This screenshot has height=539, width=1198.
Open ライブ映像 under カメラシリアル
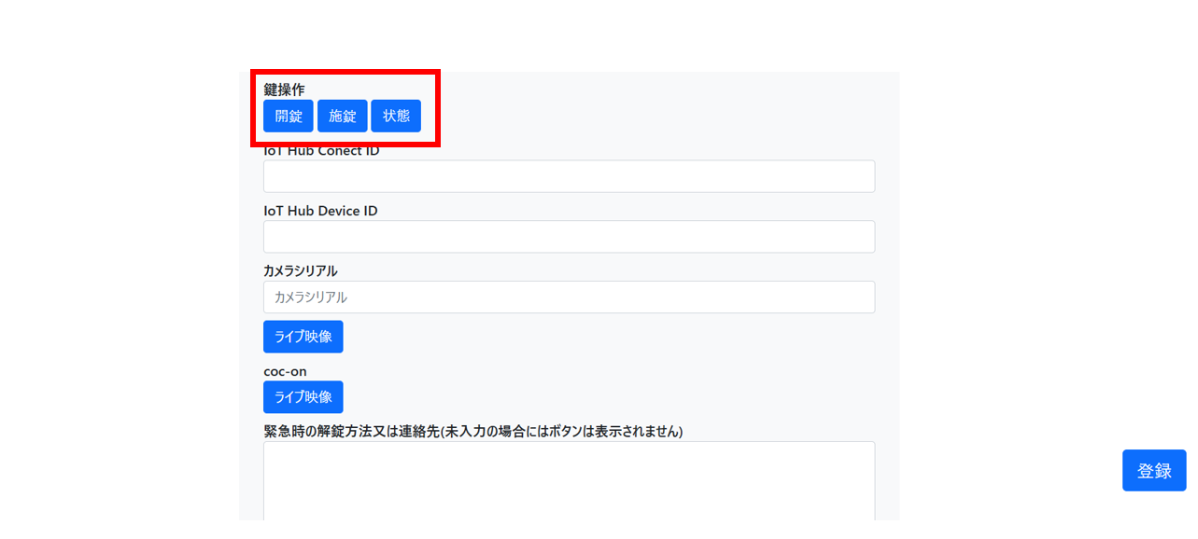pyautogui.click(x=303, y=337)
